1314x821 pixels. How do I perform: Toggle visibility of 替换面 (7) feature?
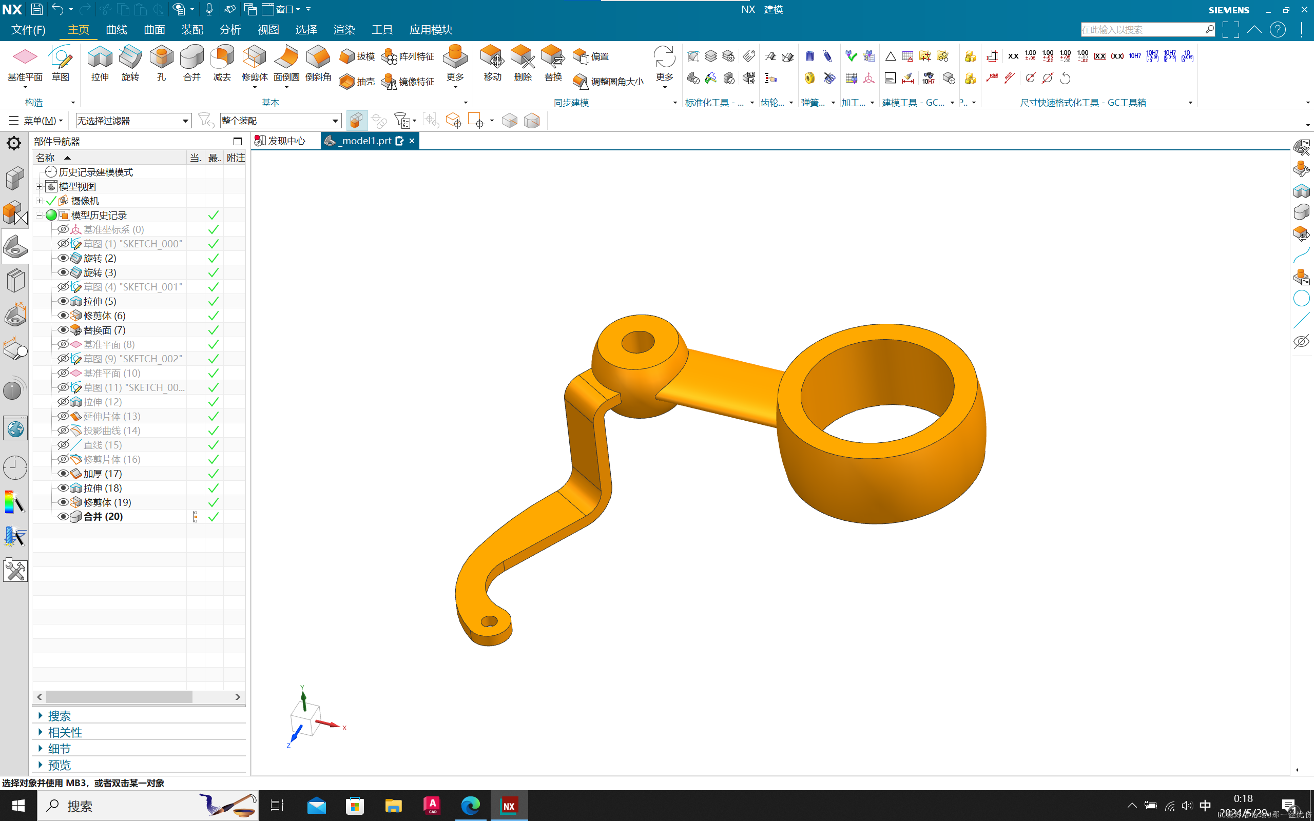(63, 329)
